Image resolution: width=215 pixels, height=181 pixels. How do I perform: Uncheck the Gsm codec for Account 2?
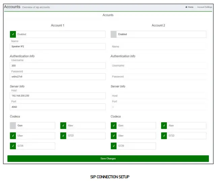point(114,126)
